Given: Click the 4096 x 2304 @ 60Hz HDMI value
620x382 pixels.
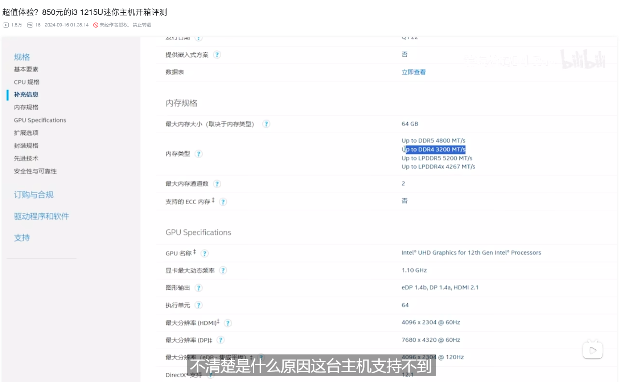Looking at the screenshot, I should tap(431, 322).
